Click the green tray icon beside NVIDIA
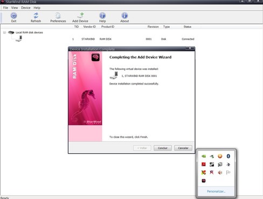263x199 pixels. (212, 157)
